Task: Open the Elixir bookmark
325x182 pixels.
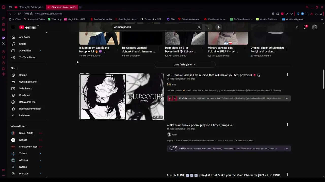Action: point(171,19)
